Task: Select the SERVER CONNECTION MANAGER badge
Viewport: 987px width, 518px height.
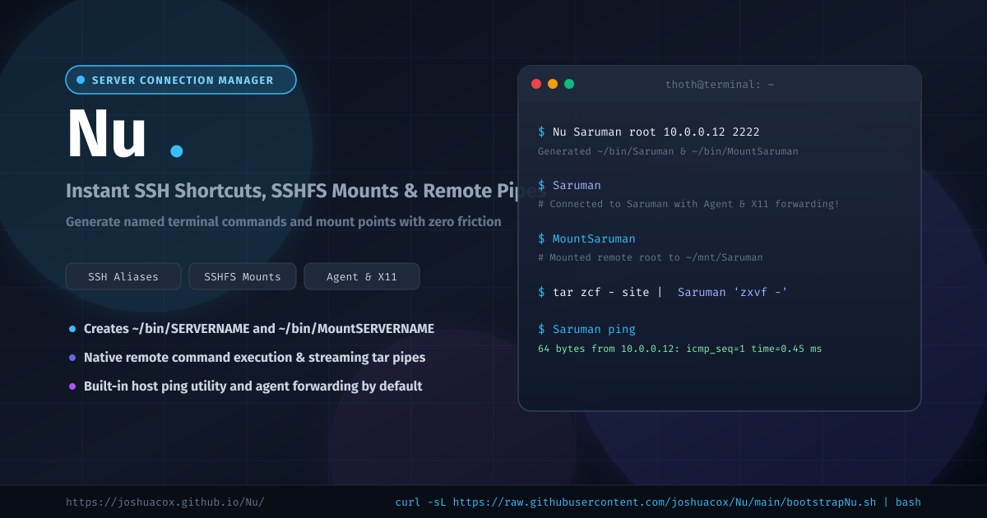Action: pyautogui.click(x=181, y=80)
